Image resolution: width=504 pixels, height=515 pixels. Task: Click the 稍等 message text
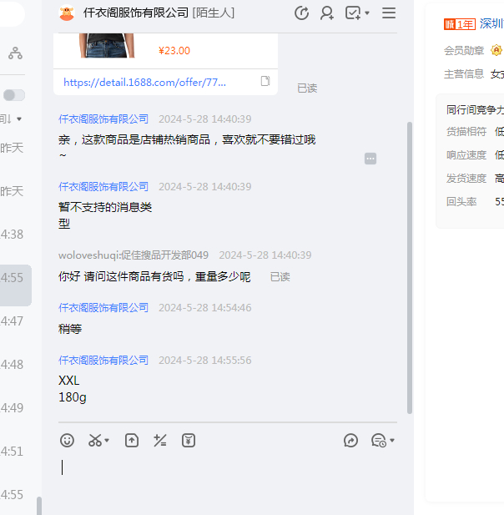70,329
